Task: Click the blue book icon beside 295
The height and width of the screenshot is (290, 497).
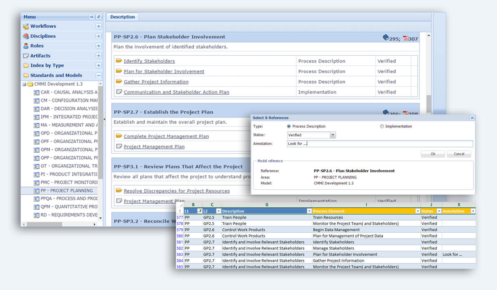Action: click(386, 37)
